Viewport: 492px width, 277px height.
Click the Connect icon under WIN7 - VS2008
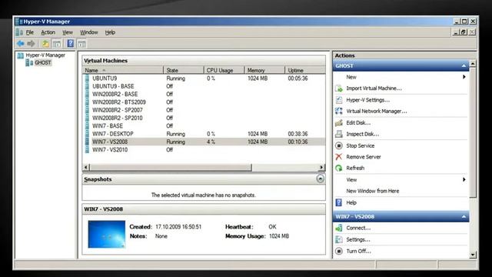(339, 228)
